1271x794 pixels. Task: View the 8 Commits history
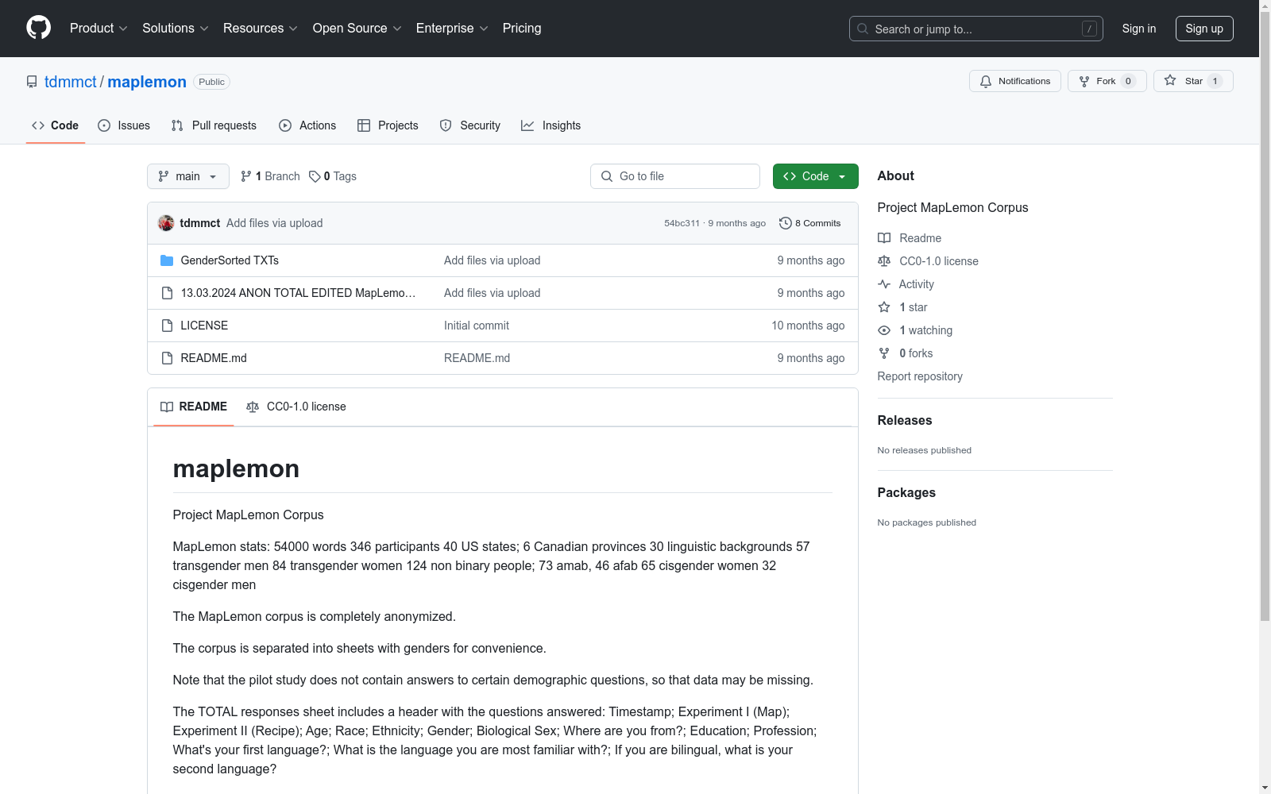(810, 223)
